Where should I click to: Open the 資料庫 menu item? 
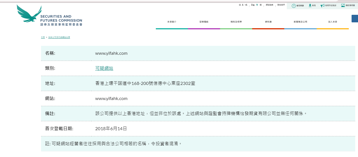pos(268,22)
